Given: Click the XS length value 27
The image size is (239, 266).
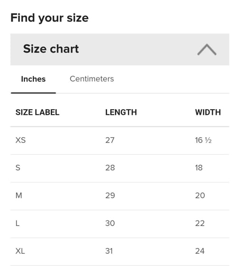Looking at the screenshot, I should 110,140.
